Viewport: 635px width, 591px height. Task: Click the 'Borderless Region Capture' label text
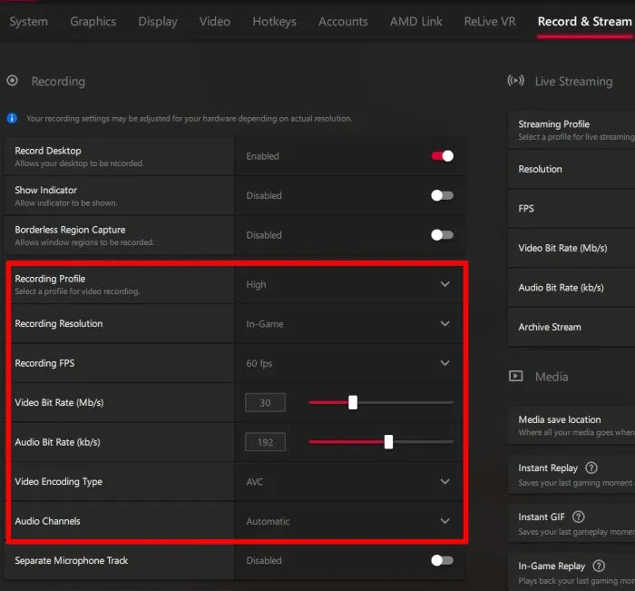click(70, 230)
